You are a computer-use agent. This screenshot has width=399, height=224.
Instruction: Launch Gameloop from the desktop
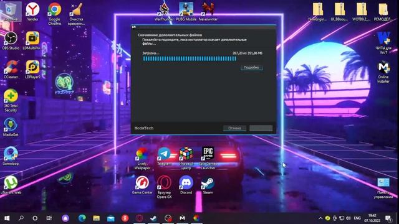click(11, 156)
